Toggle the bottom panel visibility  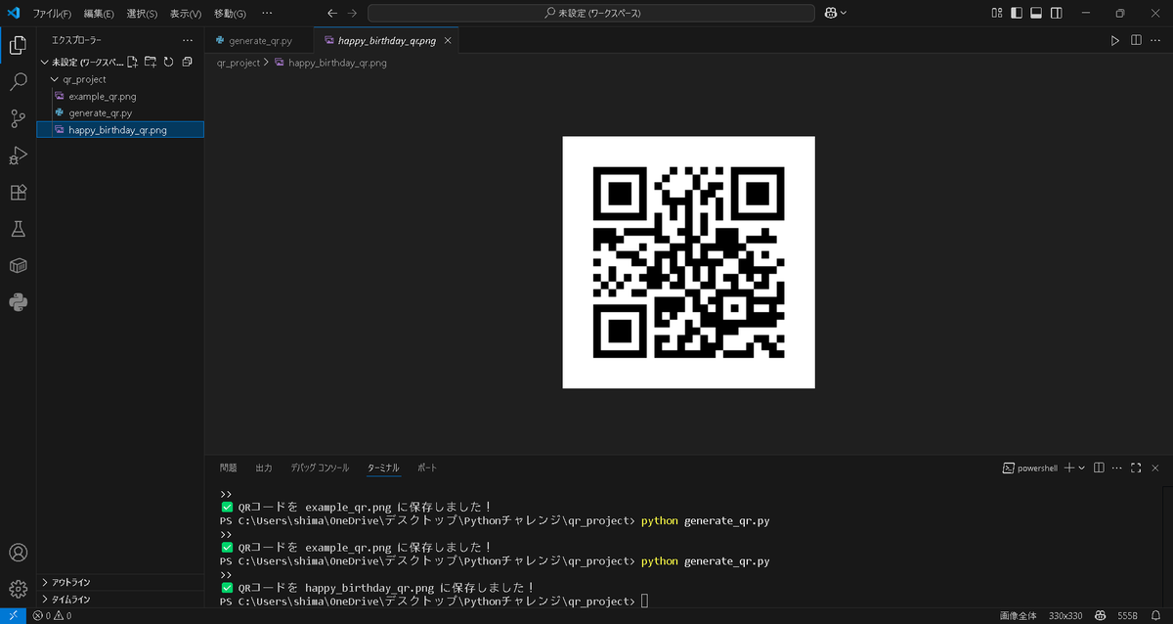pyautogui.click(x=1036, y=14)
